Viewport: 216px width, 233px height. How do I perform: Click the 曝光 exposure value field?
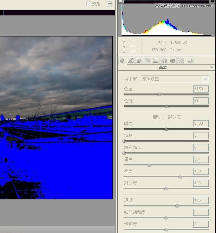tap(201, 124)
